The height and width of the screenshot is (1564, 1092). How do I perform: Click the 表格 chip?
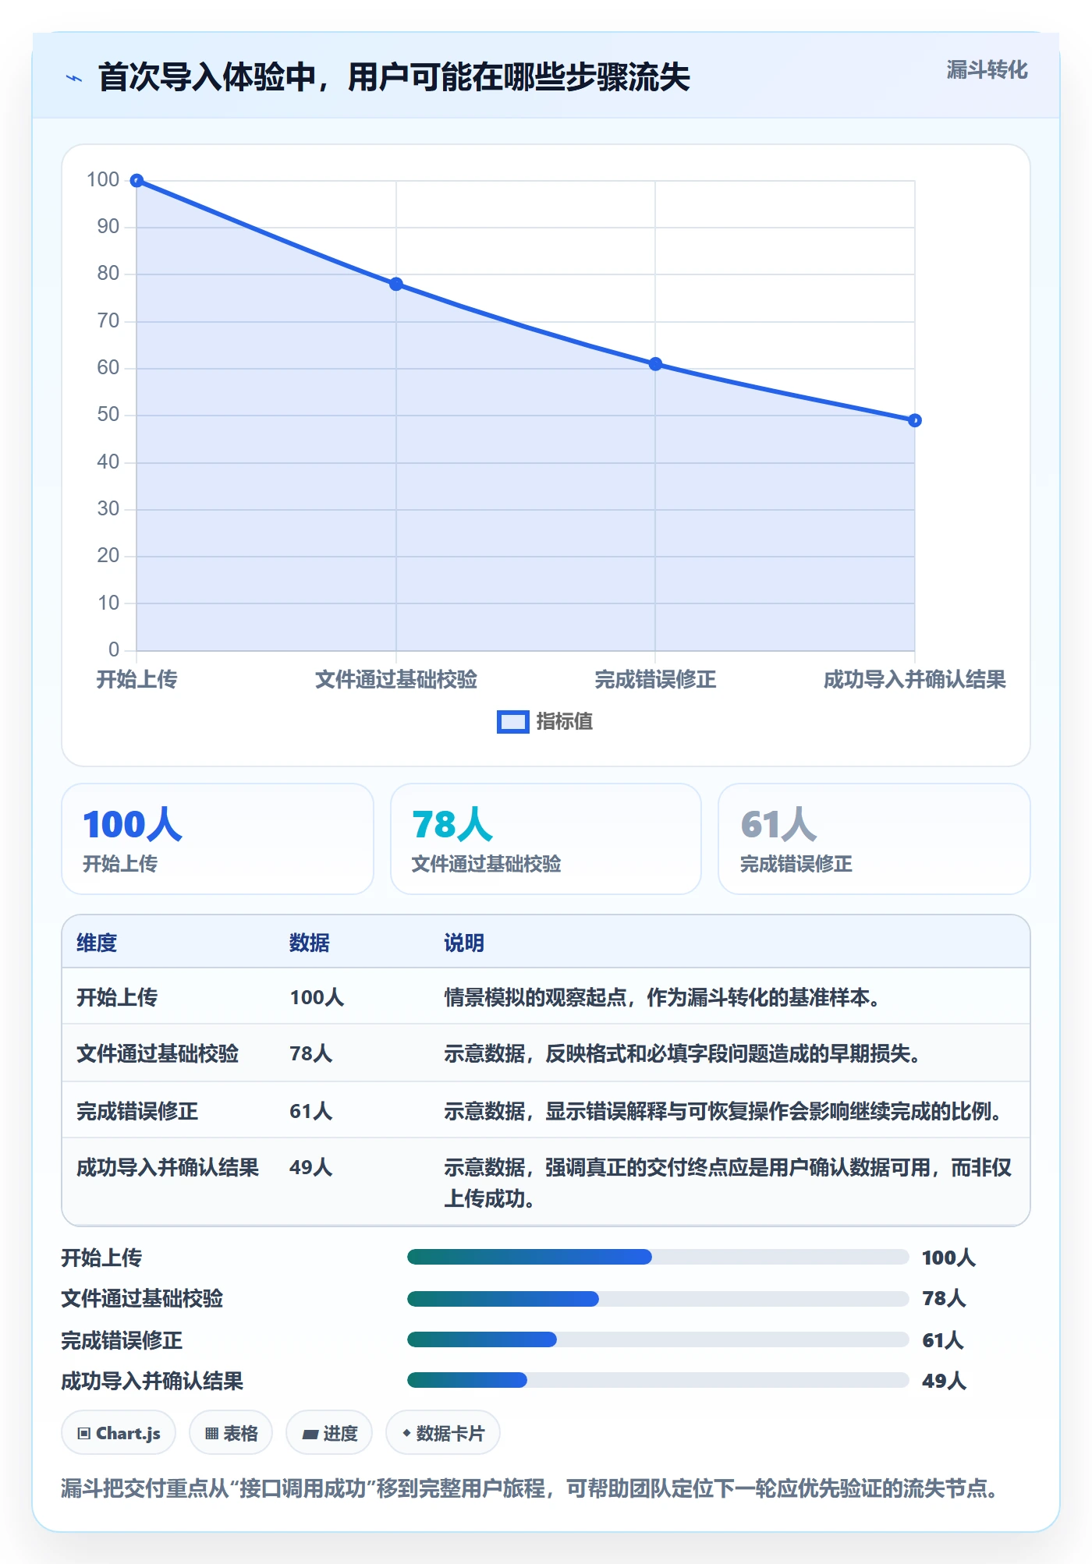pyautogui.click(x=231, y=1433)
